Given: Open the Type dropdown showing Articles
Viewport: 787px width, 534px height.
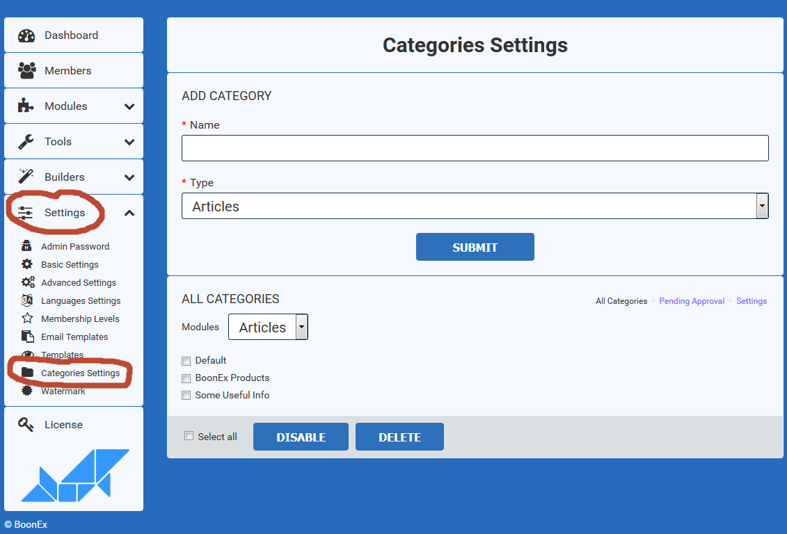Looking at the screenshot, I should 475,207.
